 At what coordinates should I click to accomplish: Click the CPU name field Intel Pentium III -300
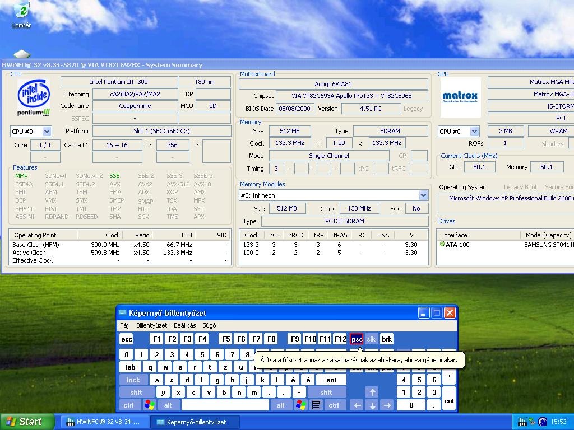tap(119, 82)
